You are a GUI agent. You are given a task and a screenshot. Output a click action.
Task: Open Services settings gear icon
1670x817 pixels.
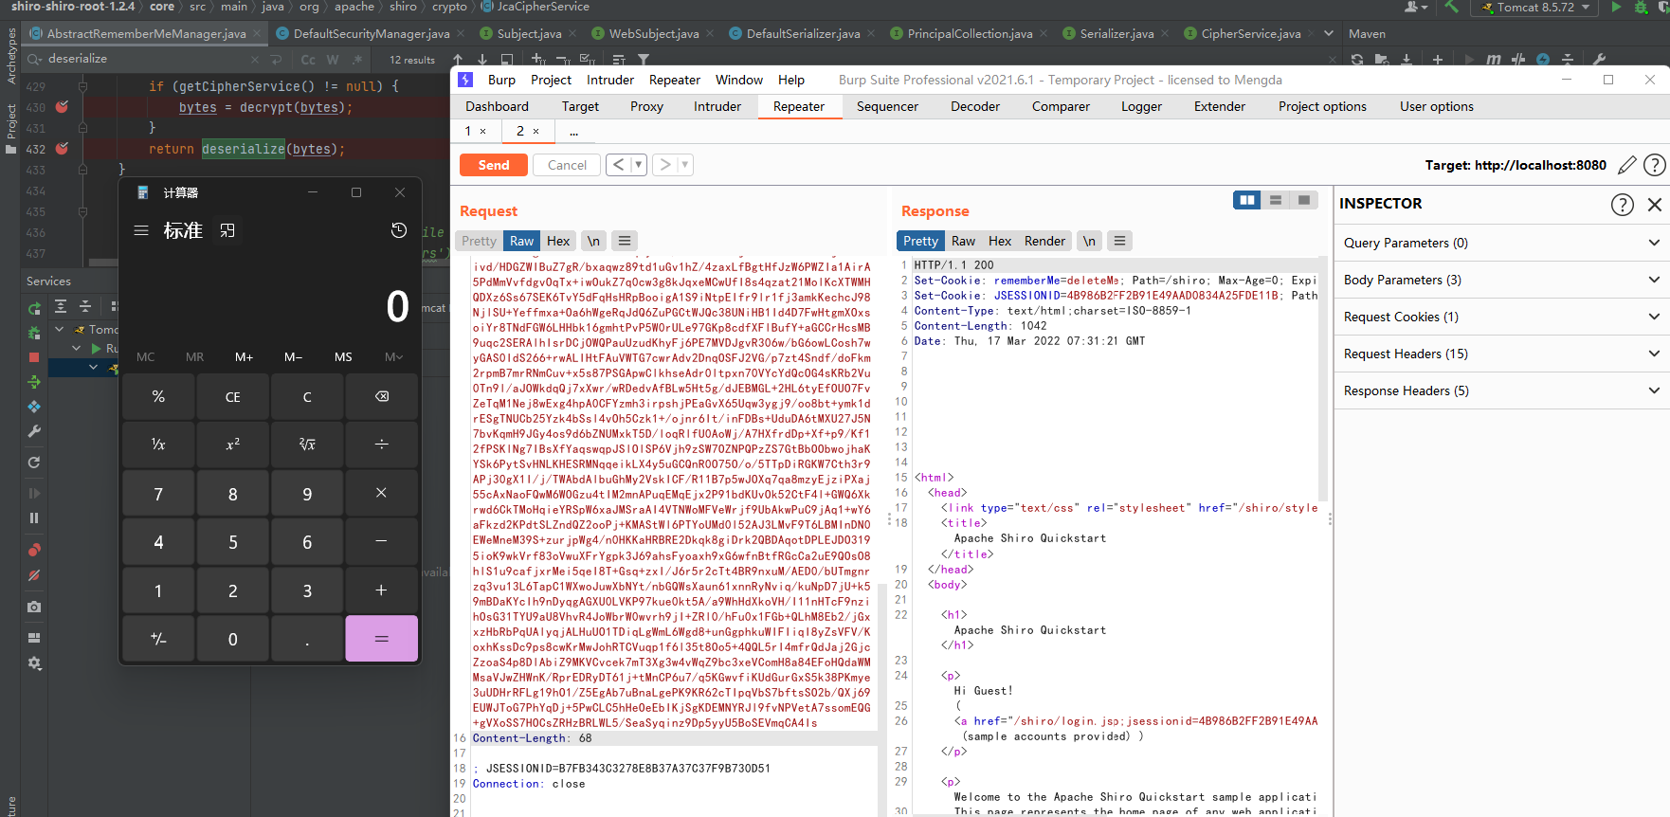point(34,663)
